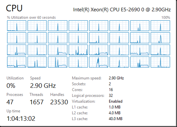Click the % Utilization over 60 seconds label

[31, 18]
